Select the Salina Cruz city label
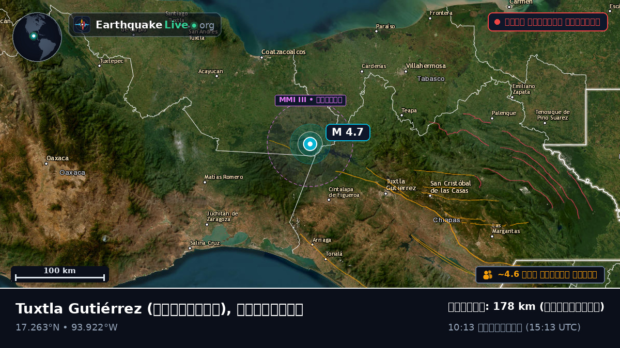This screenshot has width=620, height=348. pos(205,243)
